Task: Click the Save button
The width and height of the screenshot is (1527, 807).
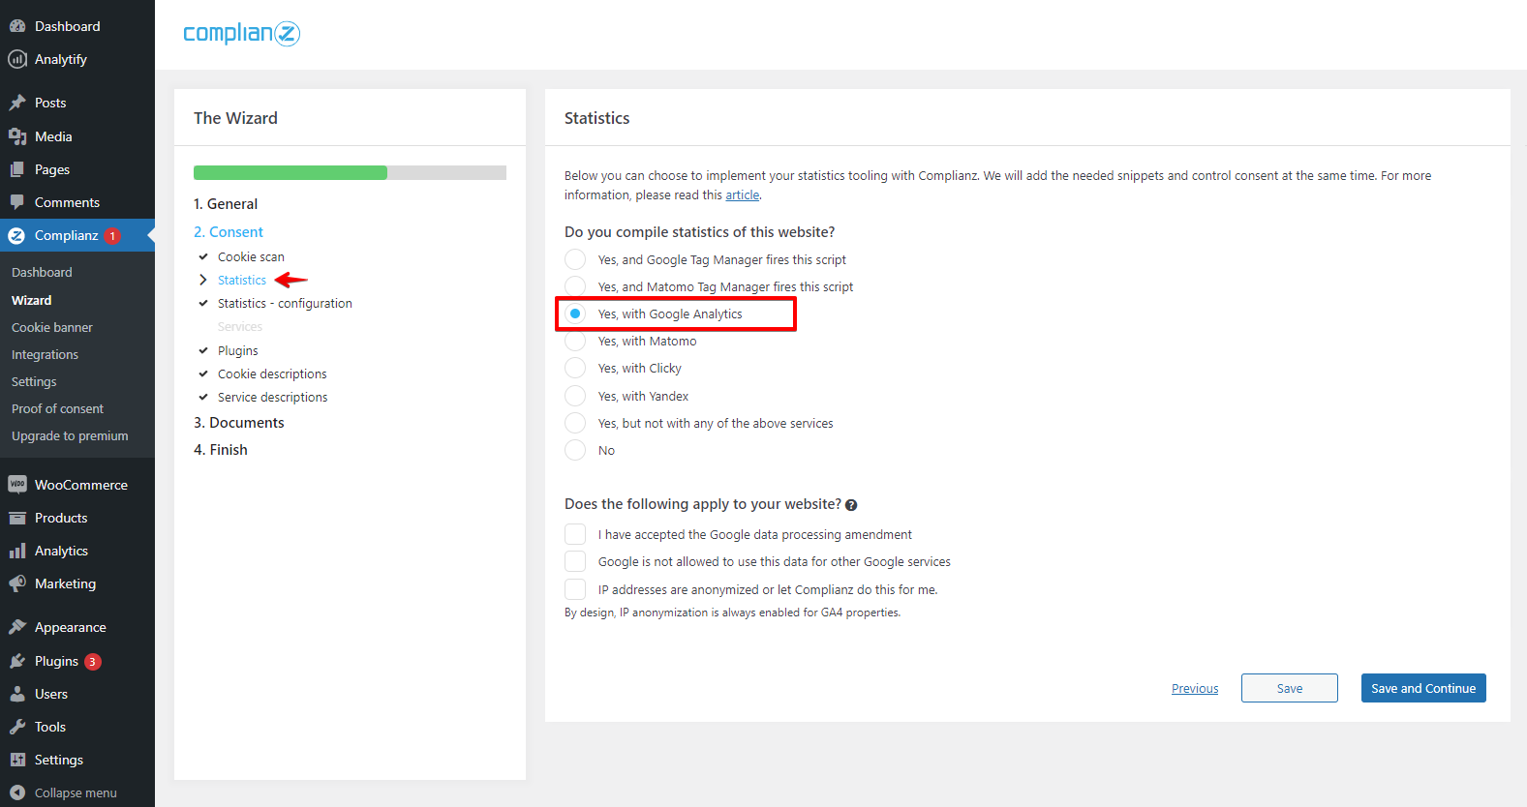Action: 1290,688
